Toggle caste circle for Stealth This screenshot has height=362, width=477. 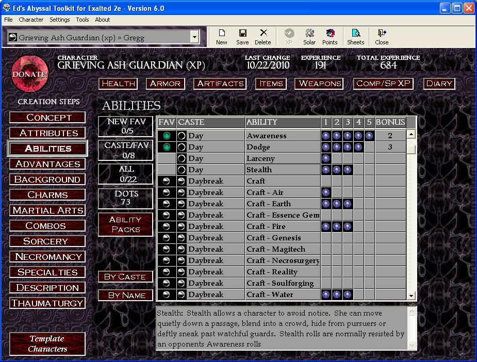click(182, 170)
